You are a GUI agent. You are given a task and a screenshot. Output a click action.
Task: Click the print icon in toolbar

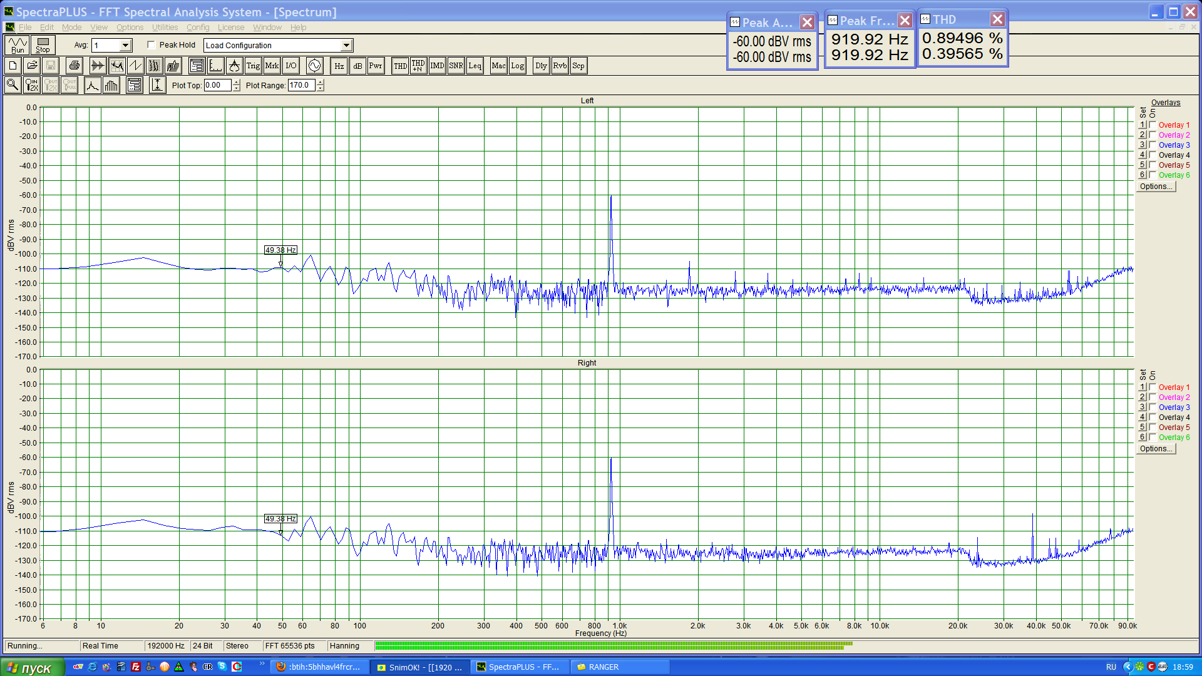(74, 66)
